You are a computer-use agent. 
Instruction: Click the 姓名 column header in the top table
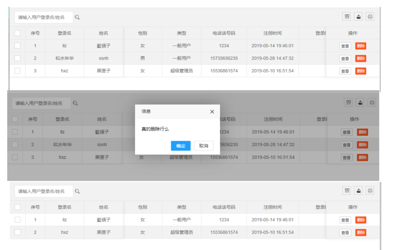[x=103, y=33]
